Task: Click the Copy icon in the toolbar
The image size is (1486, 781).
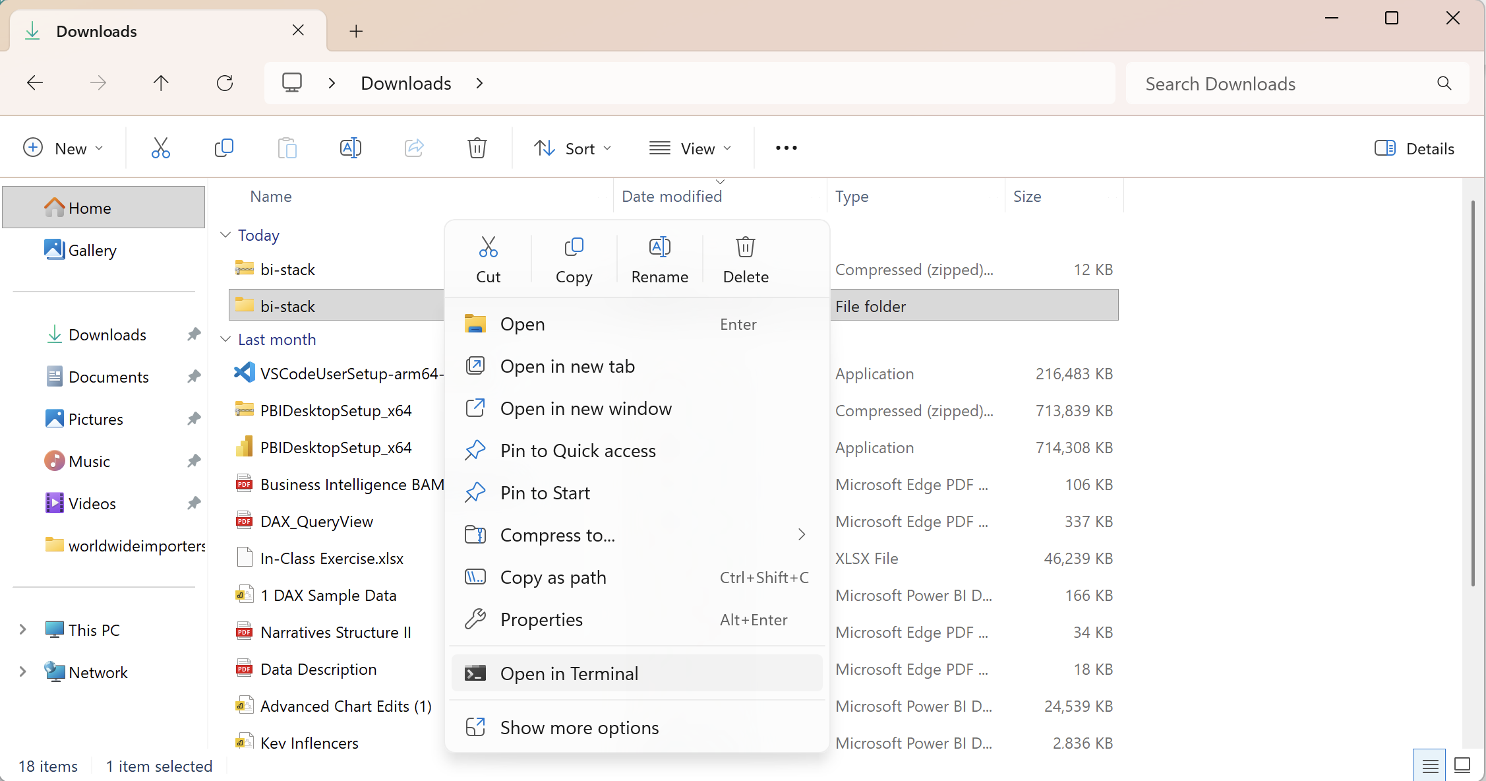Action: coord(224,148)
